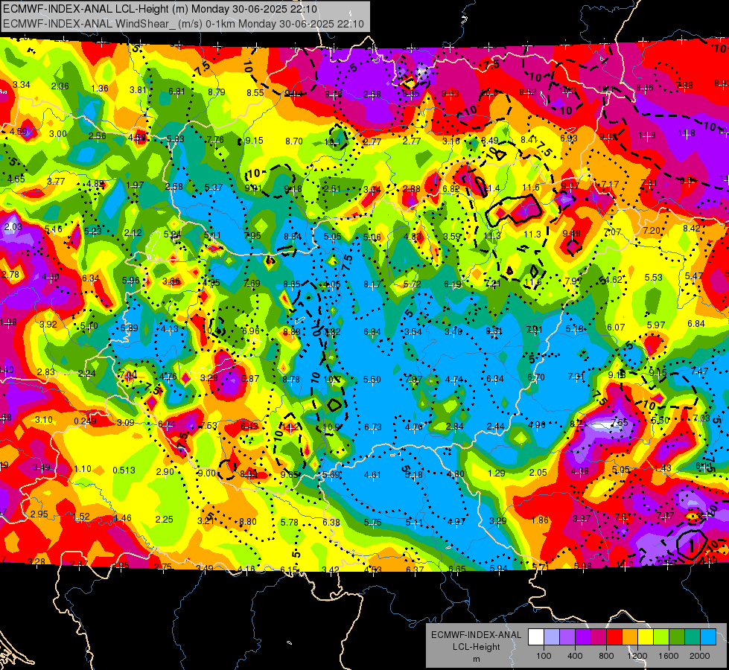The height and width of the screenshot is (670, 729).
Task: Click the wind shear value 4.61
Action: (x=372, y=475)
